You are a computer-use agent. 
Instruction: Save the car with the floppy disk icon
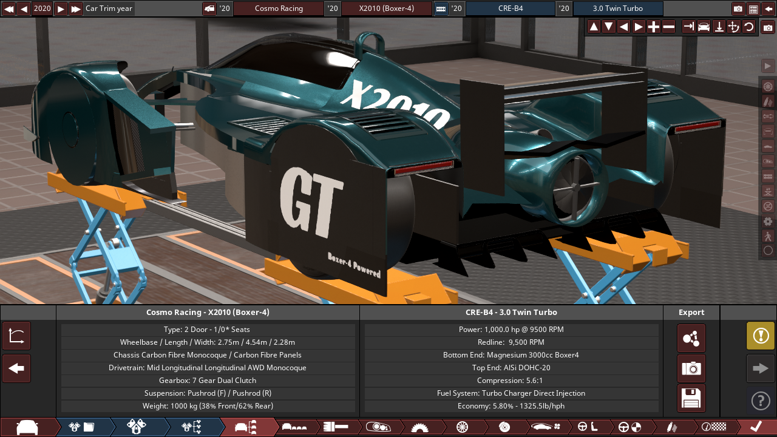coord(691,399)
